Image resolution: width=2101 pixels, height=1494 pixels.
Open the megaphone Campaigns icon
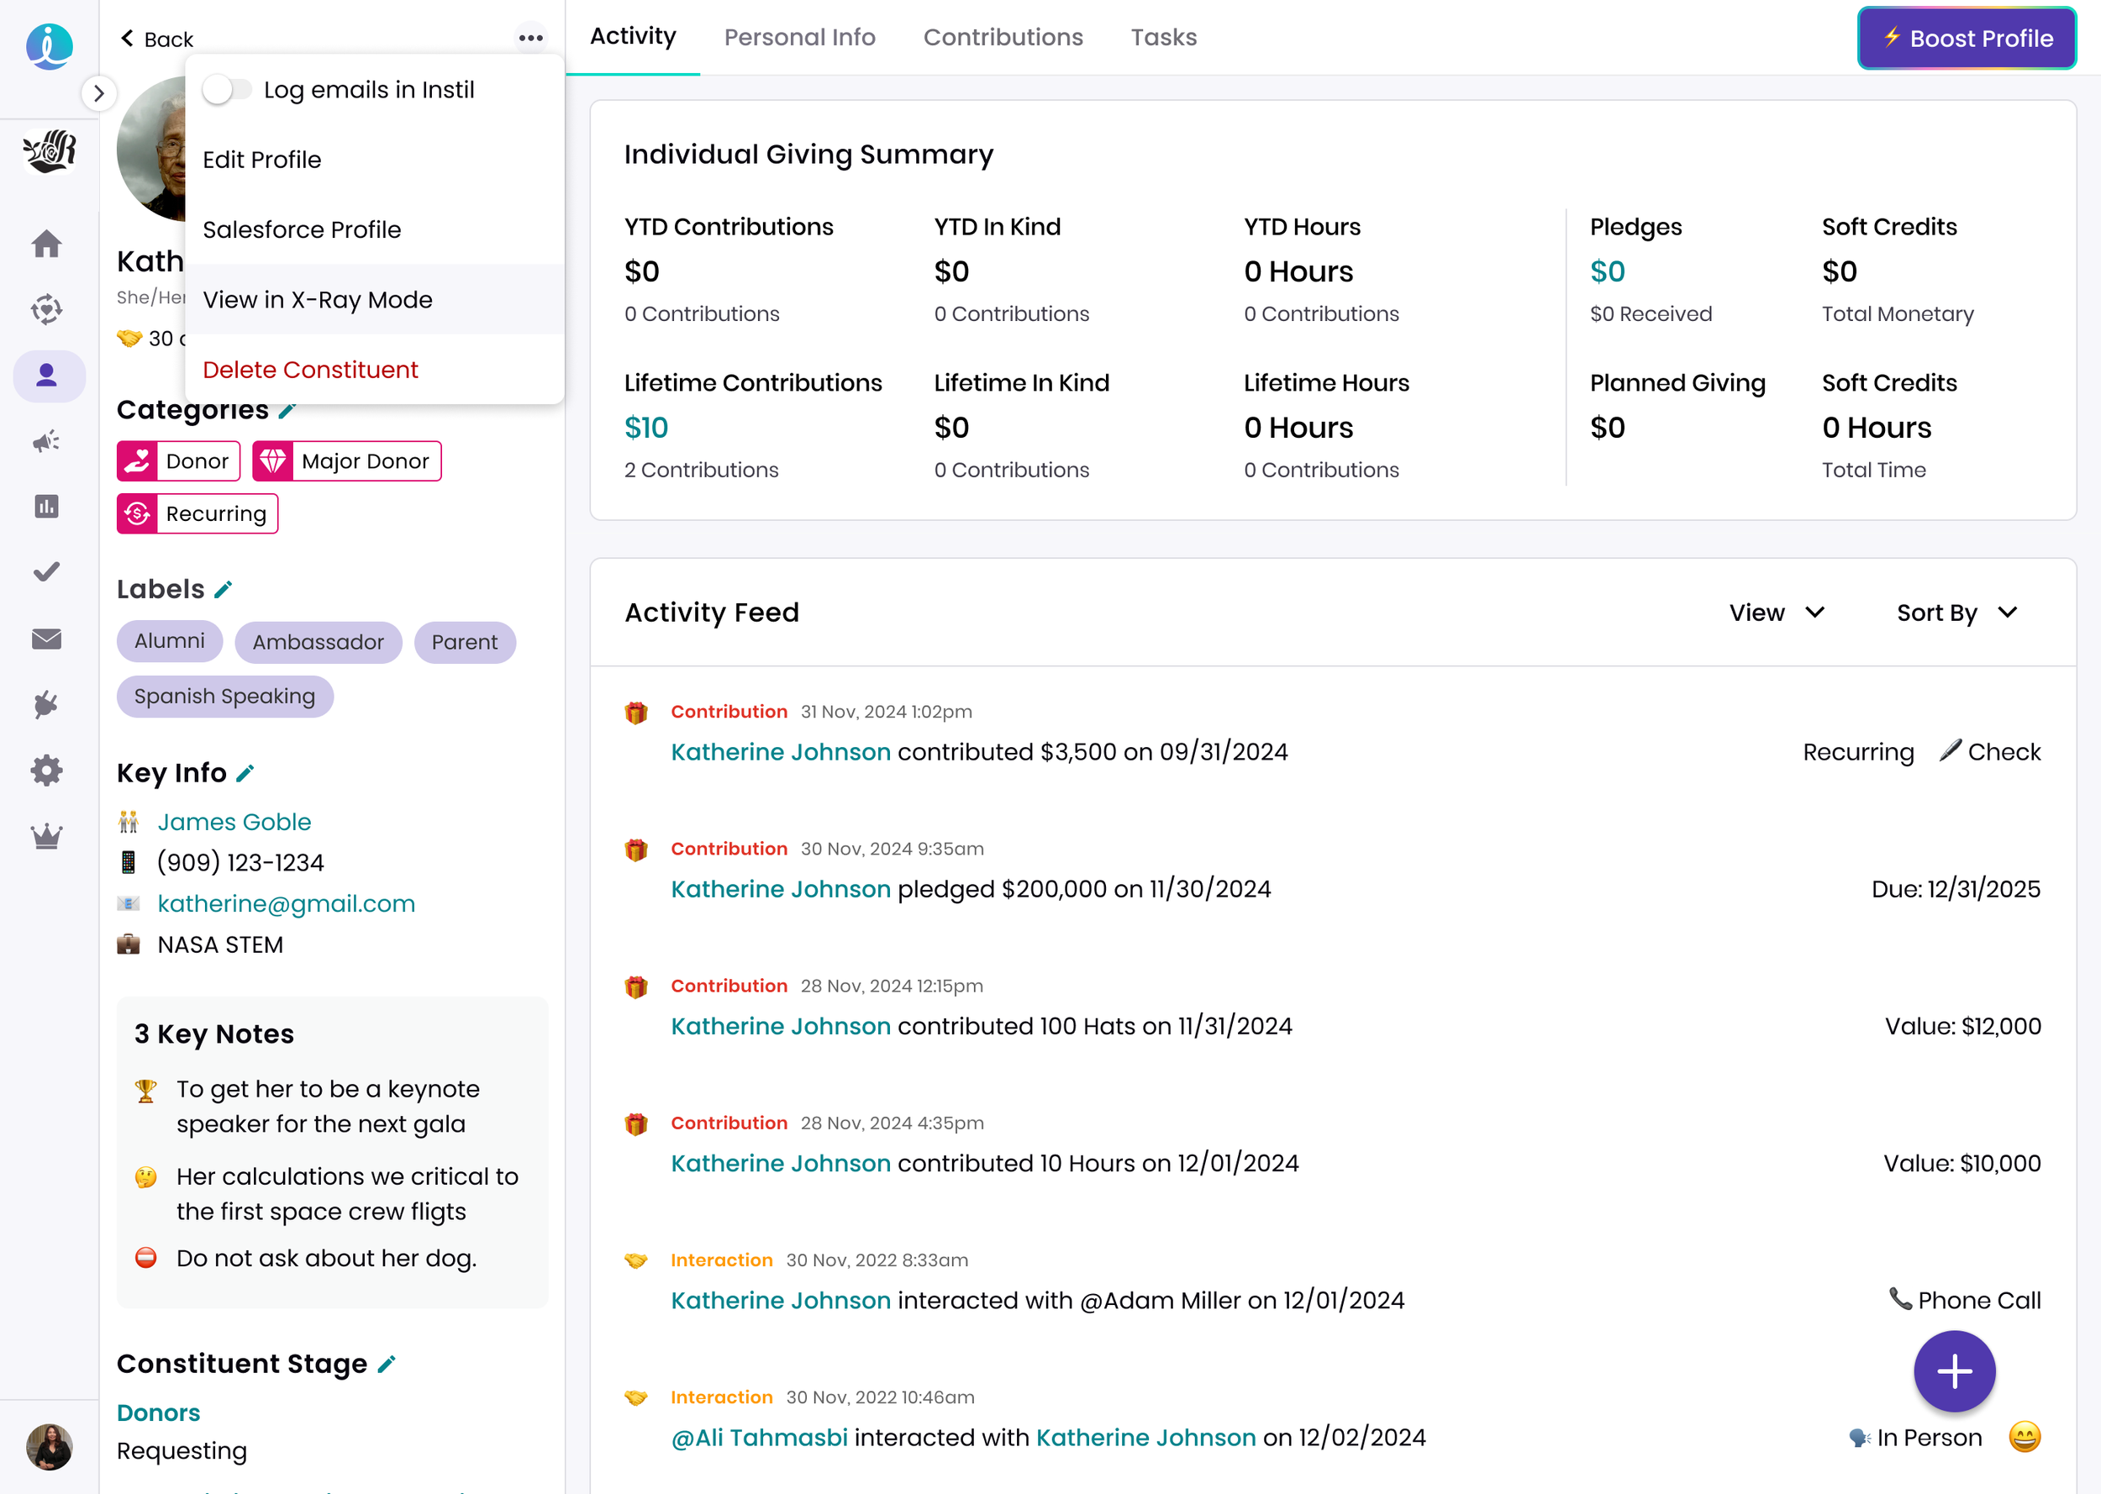pyautogui.click(x=47, y=442)
